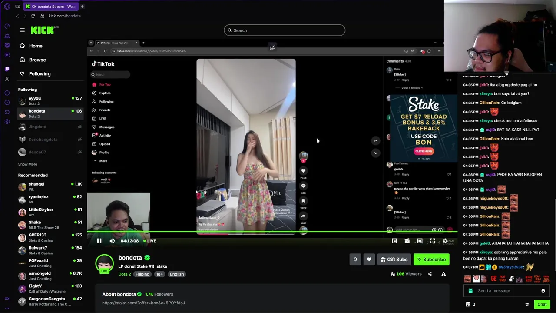Open the recommended LittleStryker channel
The width and height of the screenshot is (556, 313).
[50, 212]
